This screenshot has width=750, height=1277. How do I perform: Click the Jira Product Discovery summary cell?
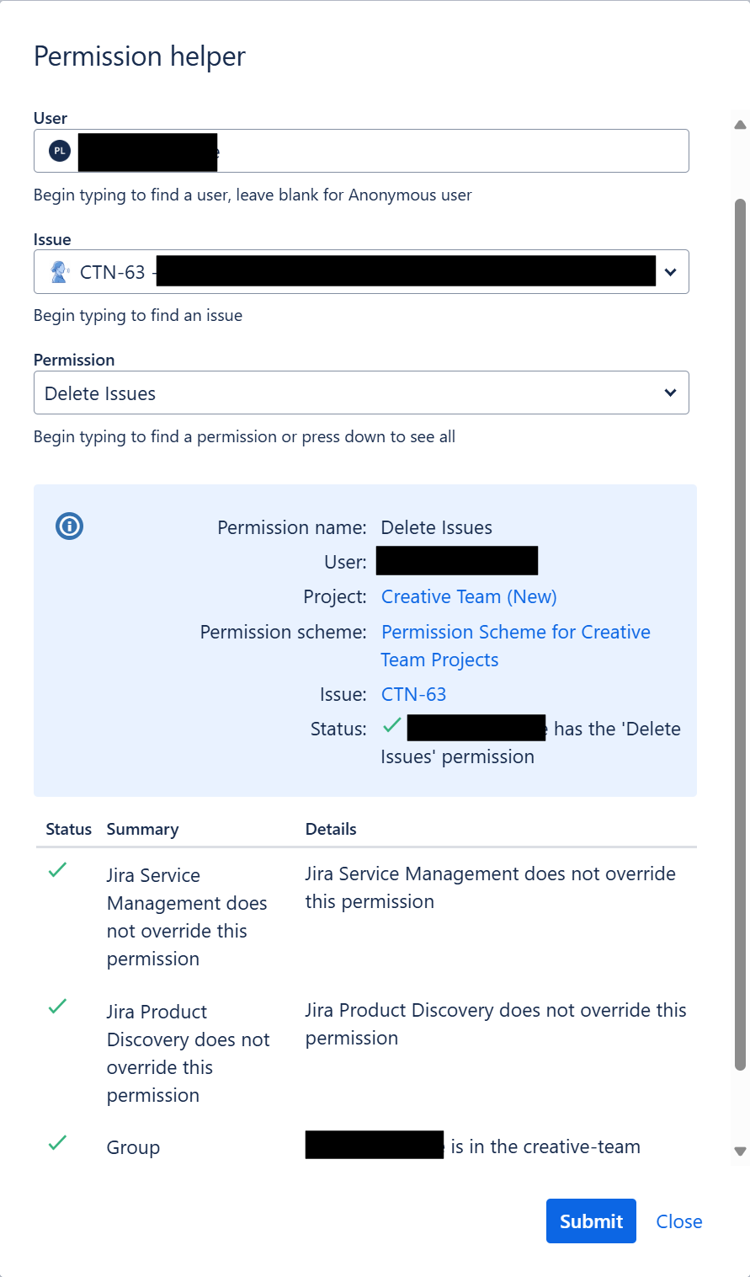pyautogui.click(x=189, y=1053)
